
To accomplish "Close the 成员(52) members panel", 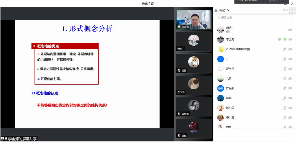I will coord(287,10).
